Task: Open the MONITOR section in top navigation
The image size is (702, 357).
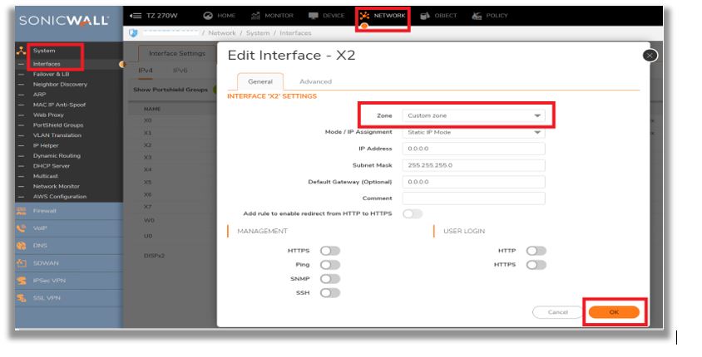Action: [272, 16]
